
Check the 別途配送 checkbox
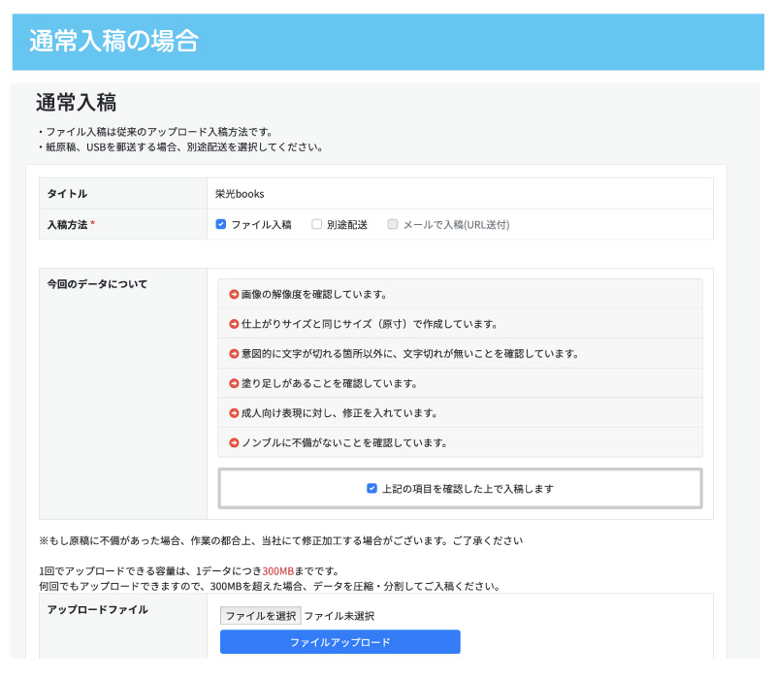tap(316, 224)
